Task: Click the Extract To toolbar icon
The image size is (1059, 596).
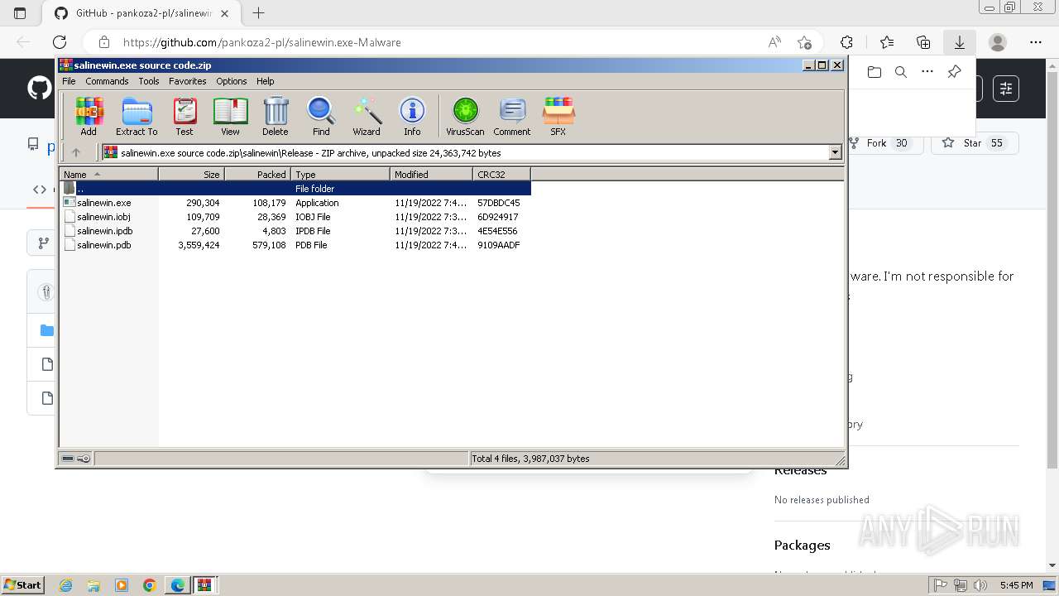Action: coord(137,117)
